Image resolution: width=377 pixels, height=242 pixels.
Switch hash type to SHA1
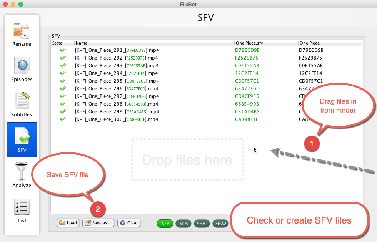(202, 224)
